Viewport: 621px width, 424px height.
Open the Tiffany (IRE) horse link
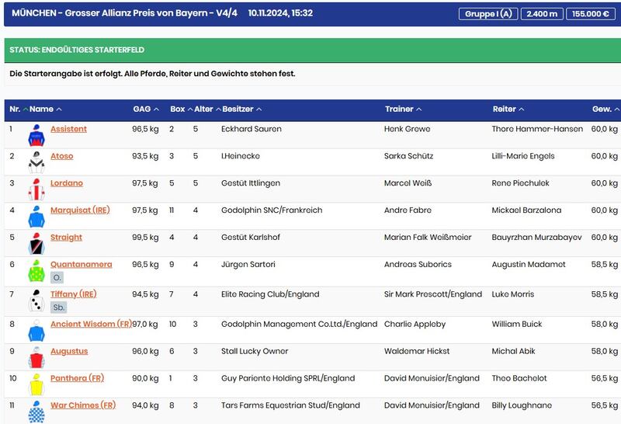pos(74,294)
